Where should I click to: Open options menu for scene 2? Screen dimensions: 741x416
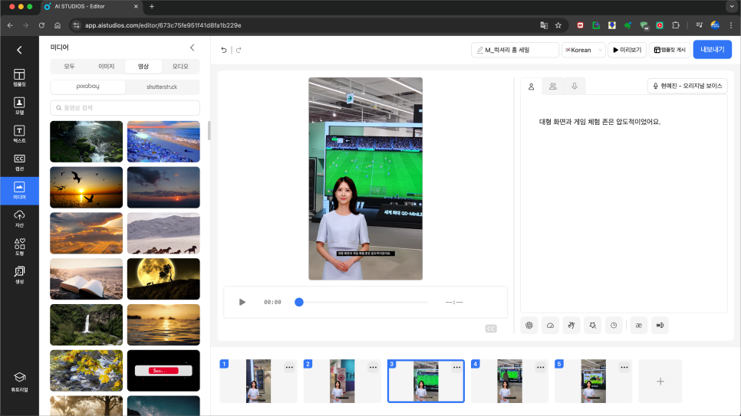[x=373, y=368]
